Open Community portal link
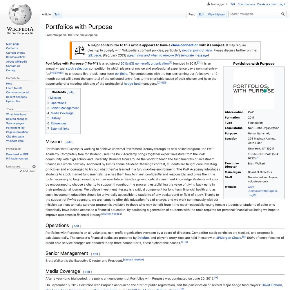Screen dimensions: 290x290 point(18,93)
